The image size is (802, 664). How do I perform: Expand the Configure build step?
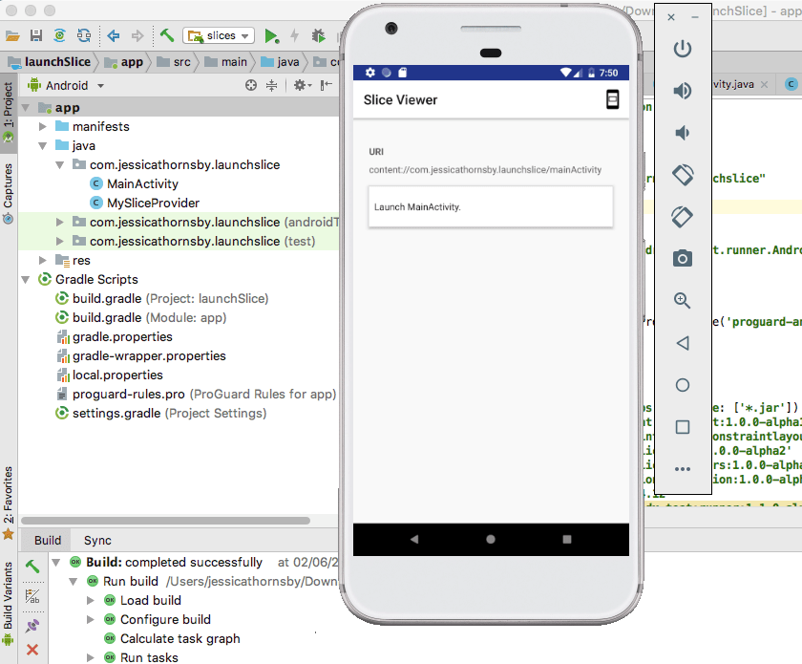pos(91,619)
